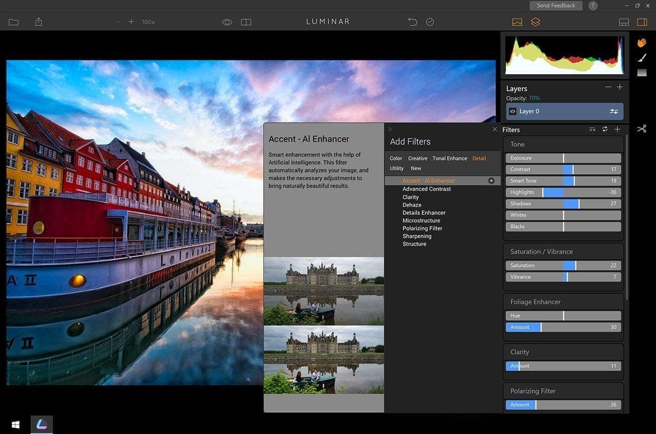Select the Layer 0 row
This screenshot has height=434, width=656.
pos(565,111)
